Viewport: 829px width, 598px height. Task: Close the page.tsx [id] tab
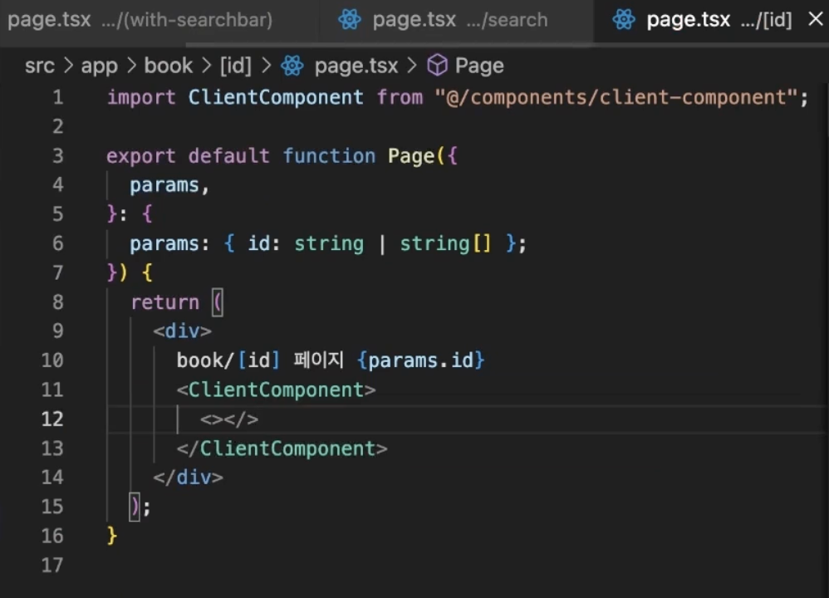(x=816, y=19)
